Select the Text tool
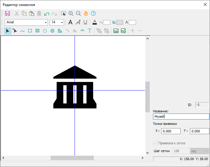 tap(90, 31)
